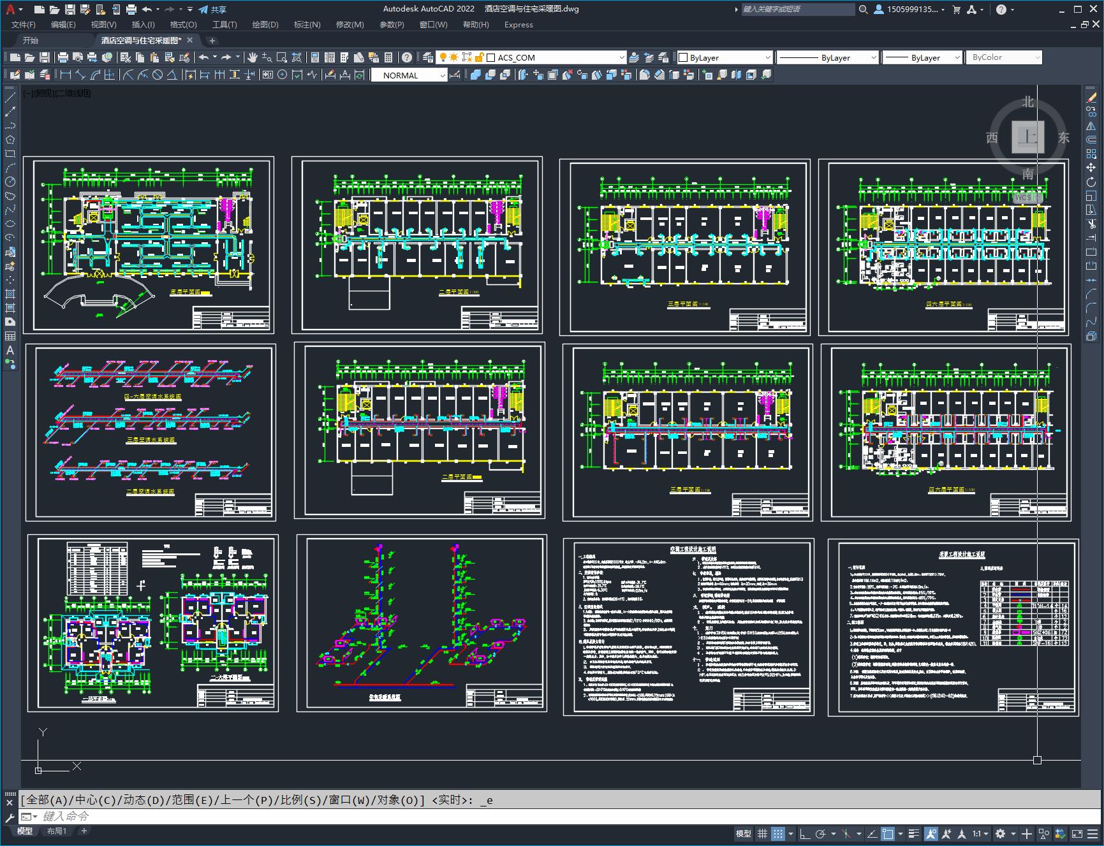The image size is (1104, 846).
Task: Open NORMAL dimension style dropdown
Action: (x=409, y=75)
